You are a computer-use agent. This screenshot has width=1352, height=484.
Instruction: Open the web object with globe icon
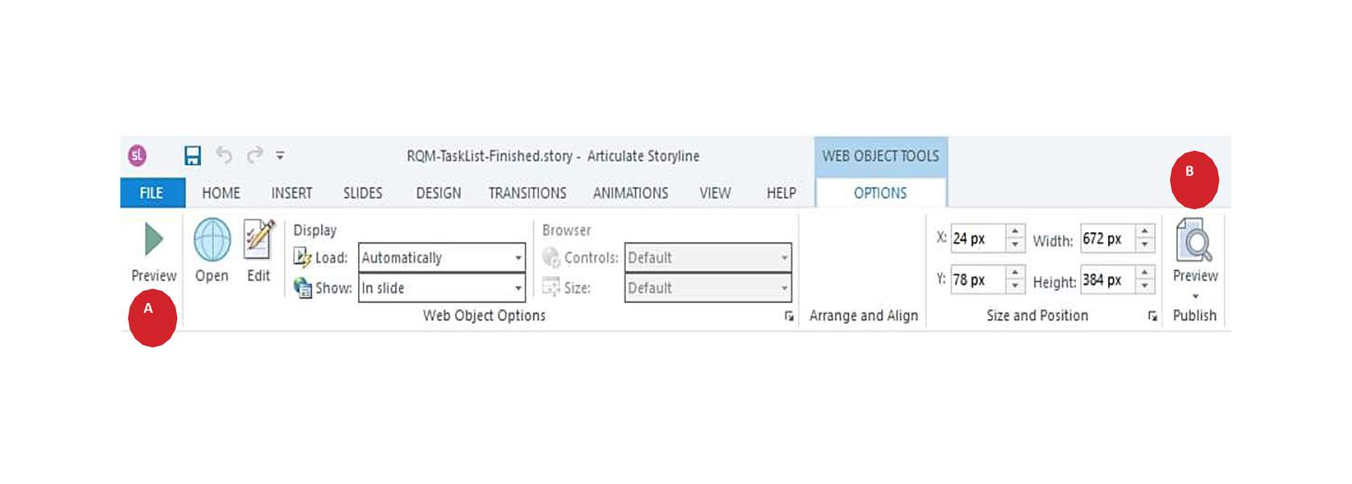(x=212, y=240)
